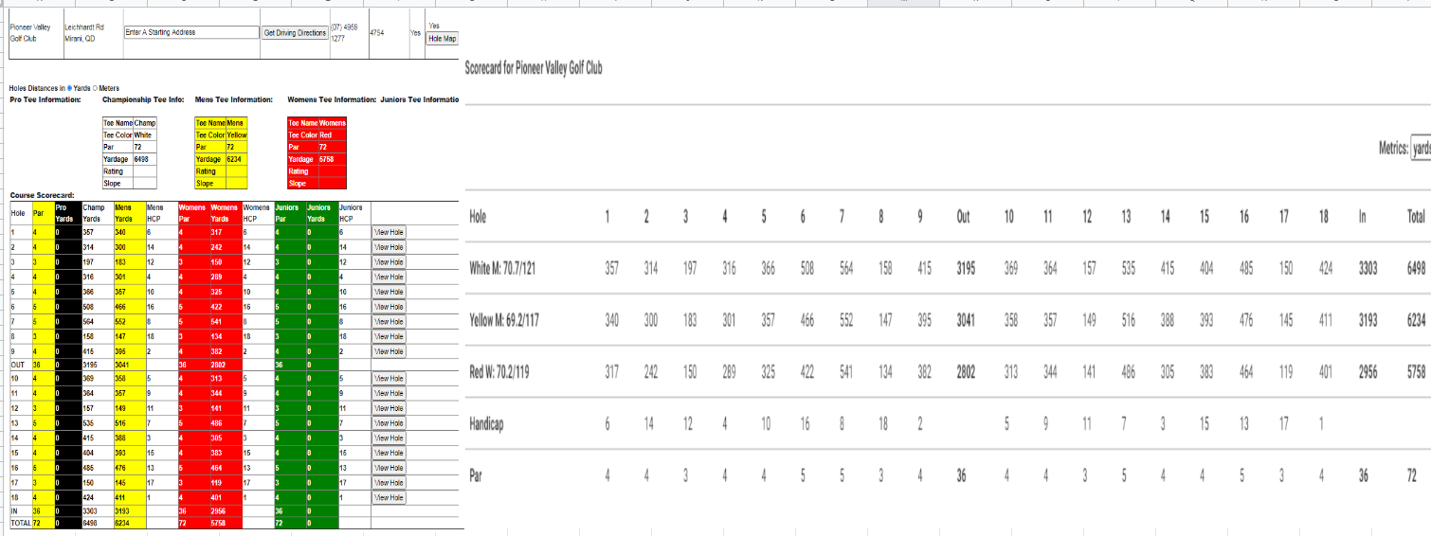Click View Hole for hole 2
The width and height of the screenshot is (1431, 536).
389,246
